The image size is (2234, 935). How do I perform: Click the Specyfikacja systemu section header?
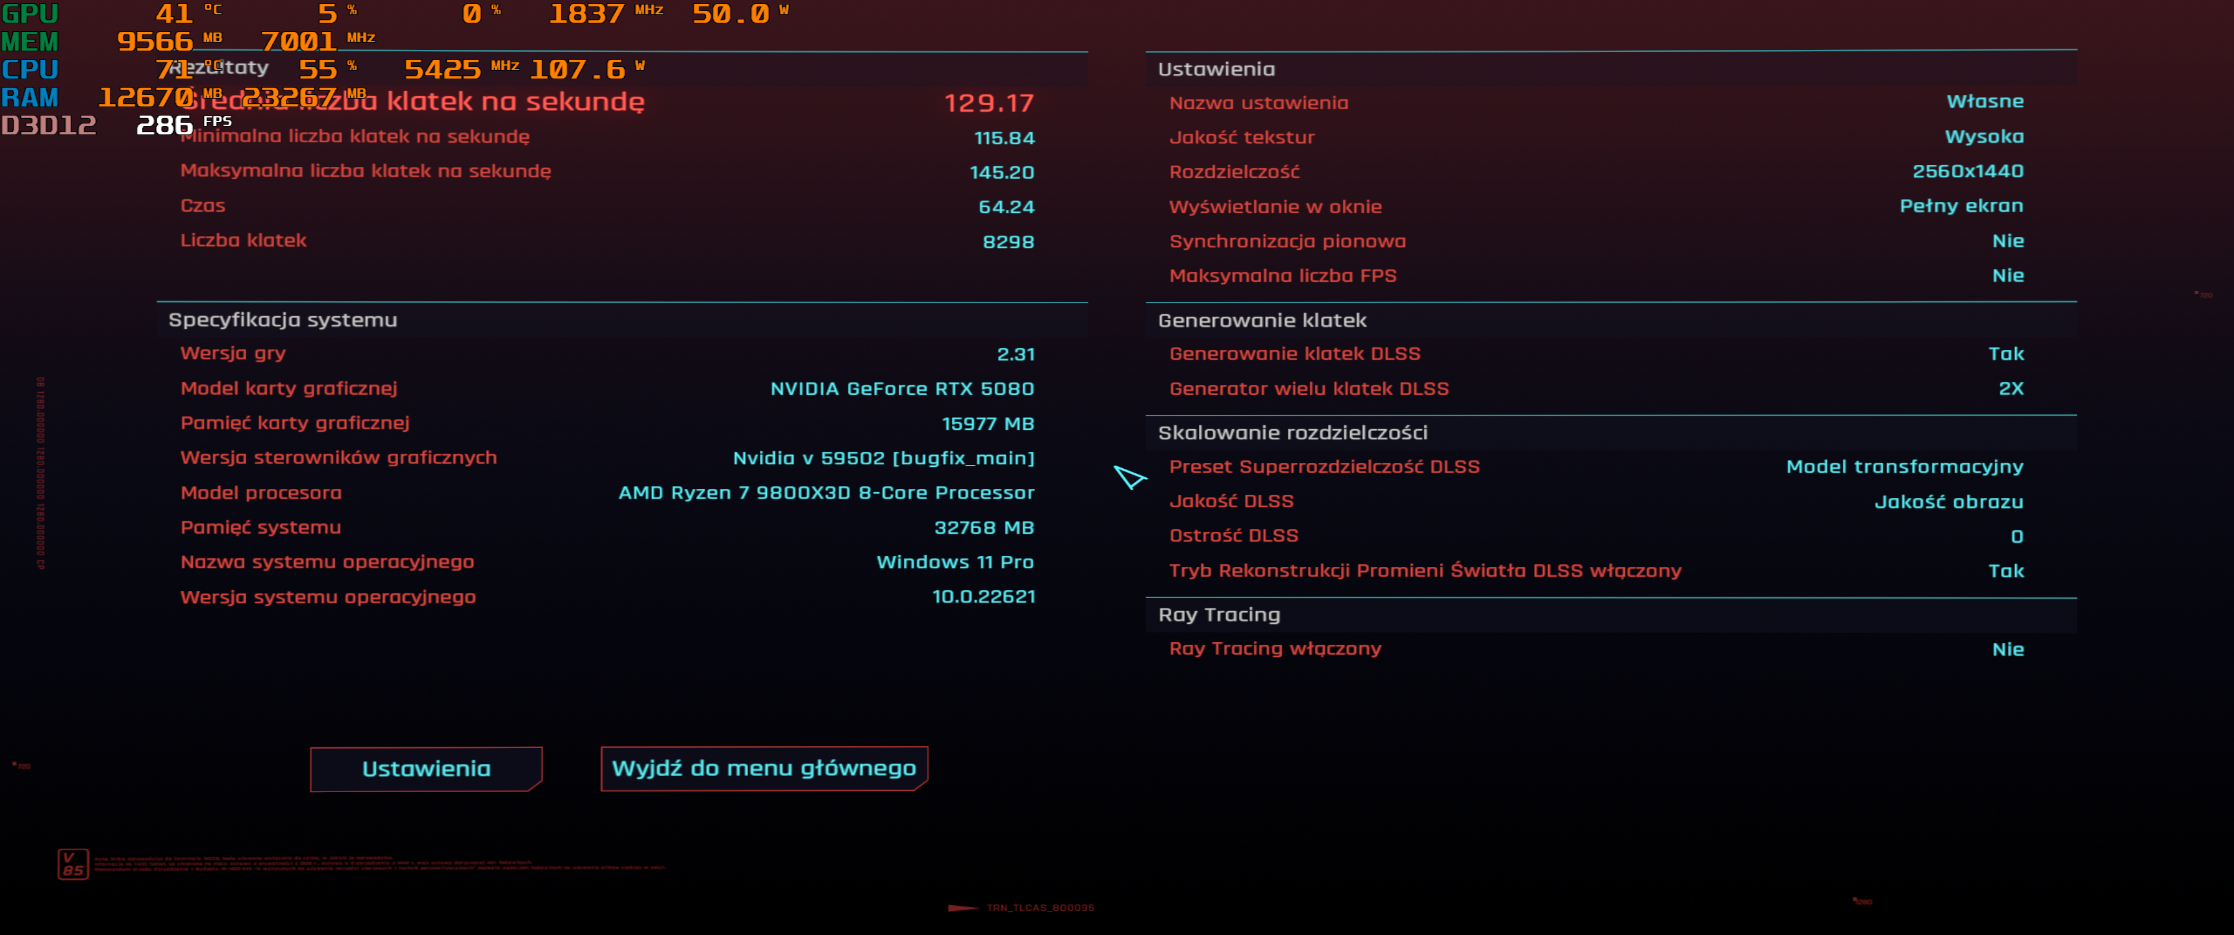tap(282, 320)
